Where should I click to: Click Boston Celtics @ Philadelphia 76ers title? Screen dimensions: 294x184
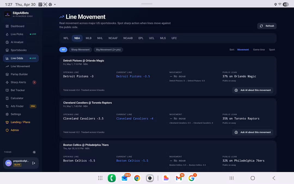pos(86,145)
